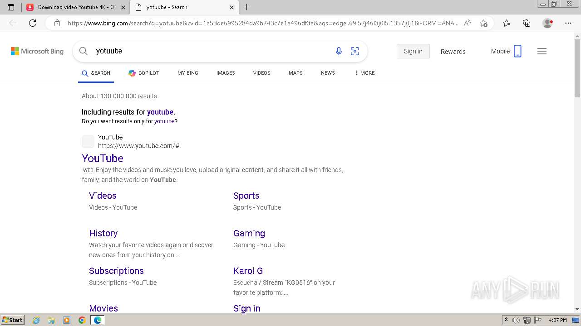Start voice search with microphone icon
Viewport: 581px width, 326px height.
[339, 51]
